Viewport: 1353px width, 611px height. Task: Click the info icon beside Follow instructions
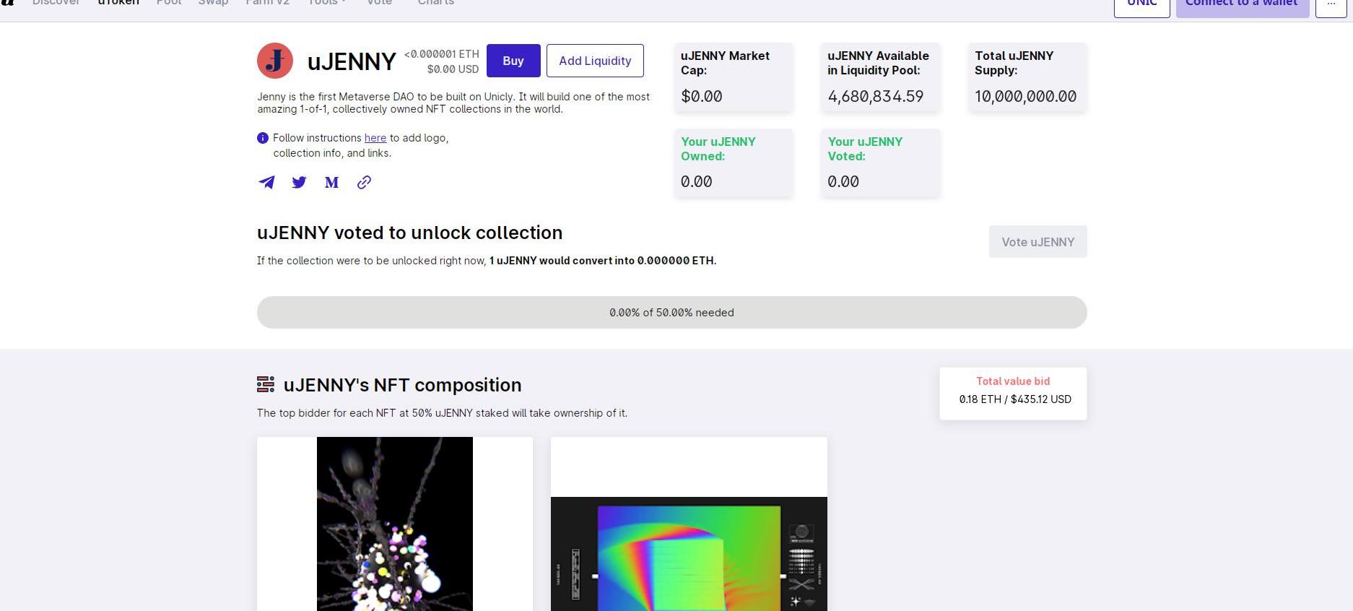(x=263, y=138)
